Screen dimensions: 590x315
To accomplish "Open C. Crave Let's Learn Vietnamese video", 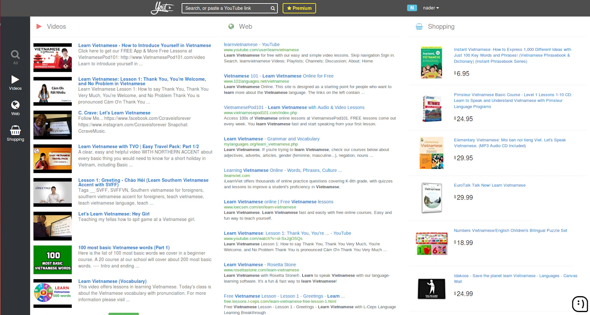I will coord(114,113).
